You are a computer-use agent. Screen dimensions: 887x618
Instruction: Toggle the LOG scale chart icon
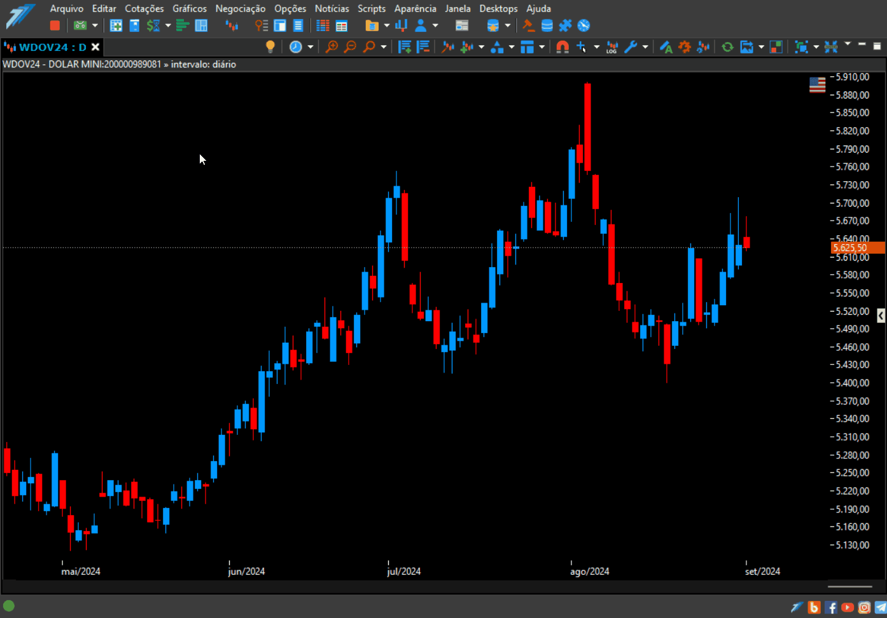(612, 47)
